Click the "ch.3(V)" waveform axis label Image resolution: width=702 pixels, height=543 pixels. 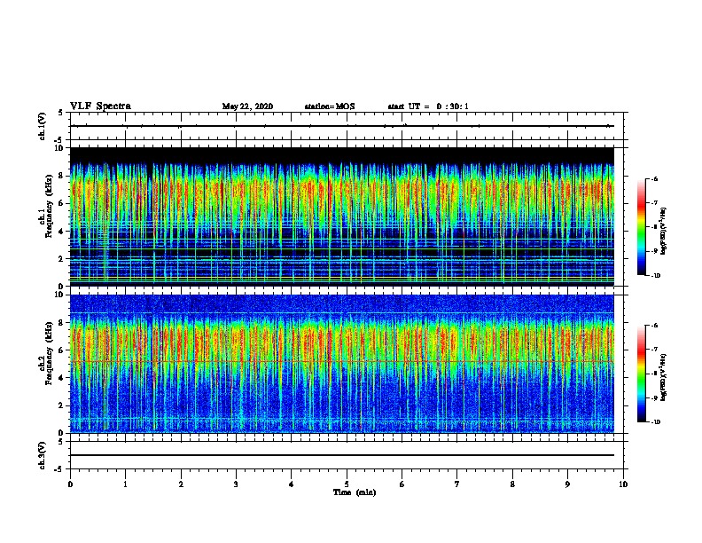click(43, 455)
